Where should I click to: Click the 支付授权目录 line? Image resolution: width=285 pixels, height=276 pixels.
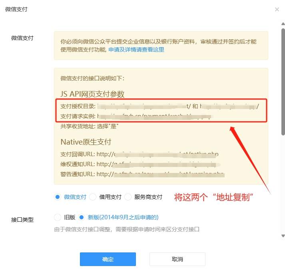159,106
